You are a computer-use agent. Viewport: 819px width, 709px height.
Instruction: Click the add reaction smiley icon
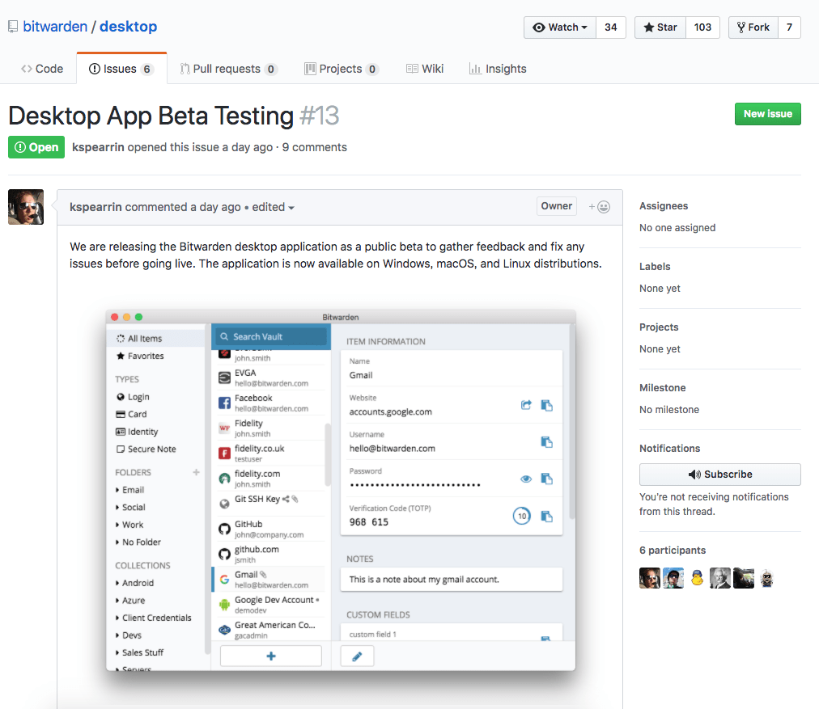click(600, 207)
